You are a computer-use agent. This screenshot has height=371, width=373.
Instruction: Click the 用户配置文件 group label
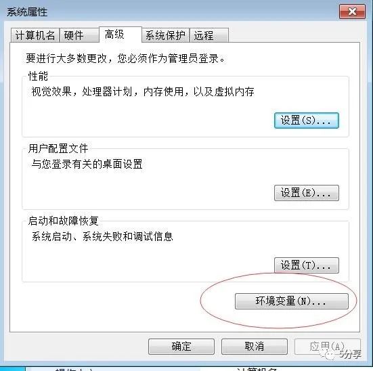click(58, 148)
